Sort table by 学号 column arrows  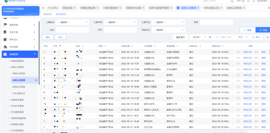coord(60,46)
